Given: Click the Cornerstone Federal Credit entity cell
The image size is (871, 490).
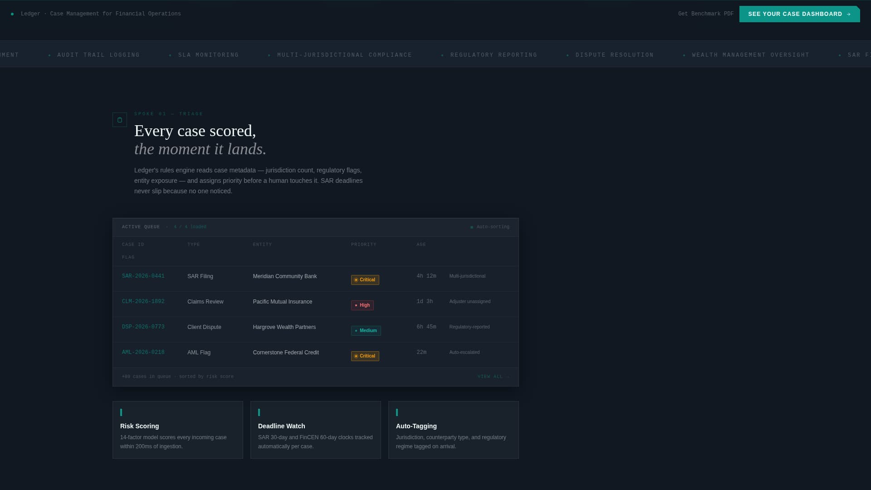Looking at the screenshot, I should [x=286, y=353].
